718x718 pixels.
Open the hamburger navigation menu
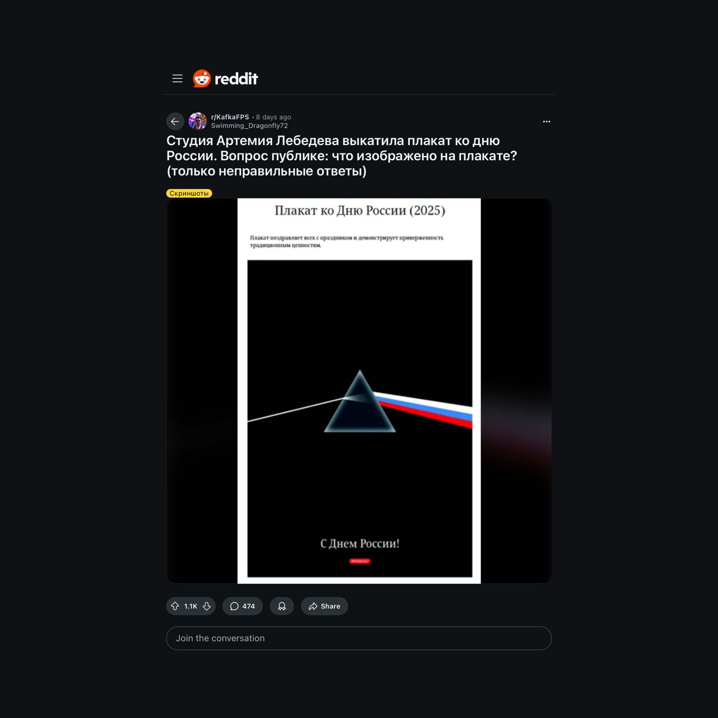coord(177,79)
